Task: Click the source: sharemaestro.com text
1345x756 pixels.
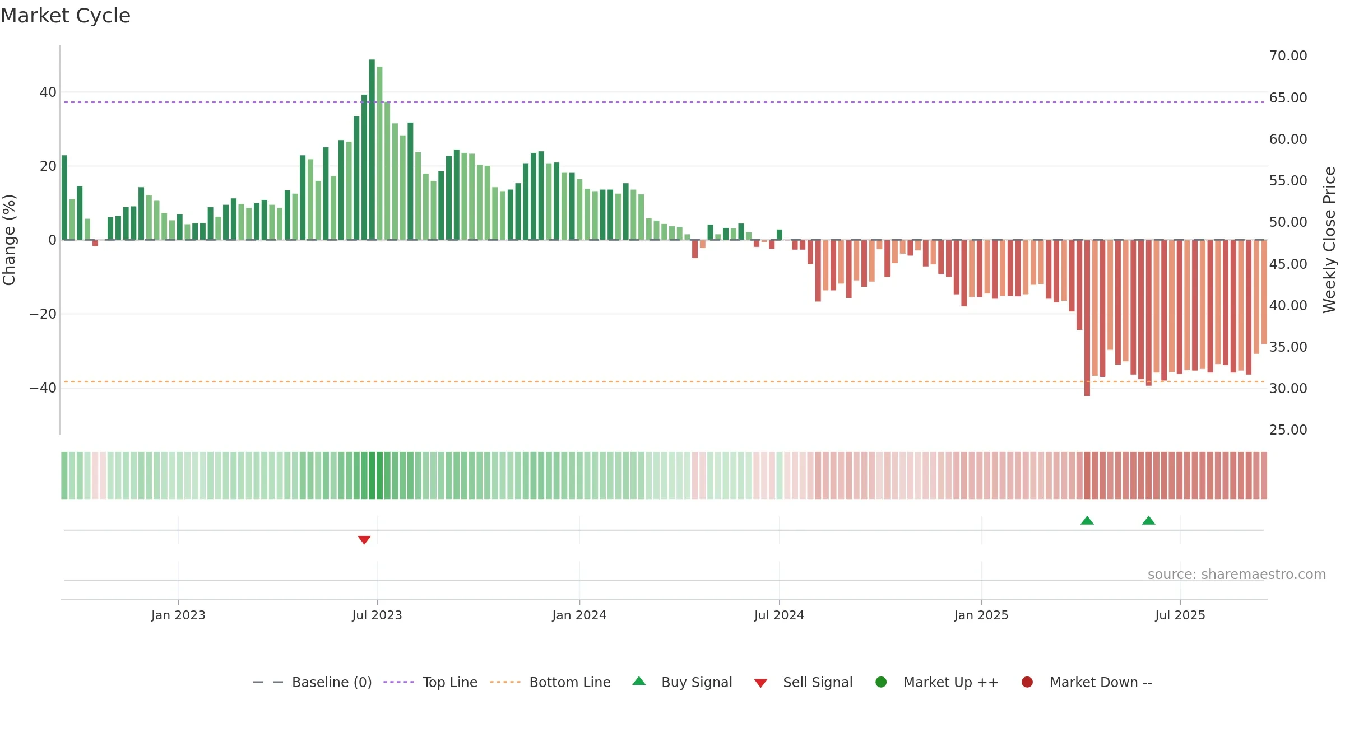Action: click(1237, 575)
